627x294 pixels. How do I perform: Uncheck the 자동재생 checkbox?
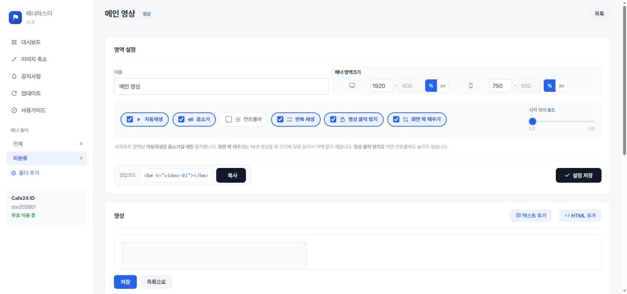[x=130, y=119]
